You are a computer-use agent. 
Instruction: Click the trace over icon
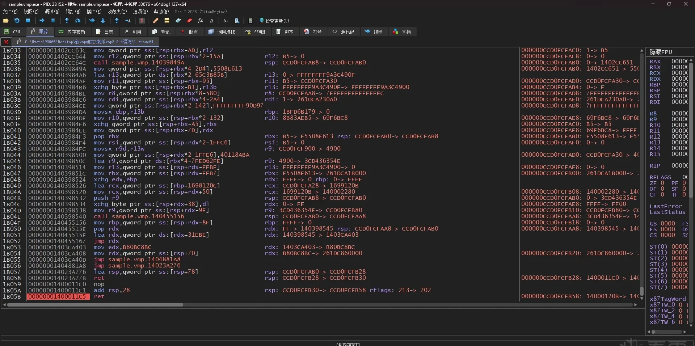[x=103, y=21]
